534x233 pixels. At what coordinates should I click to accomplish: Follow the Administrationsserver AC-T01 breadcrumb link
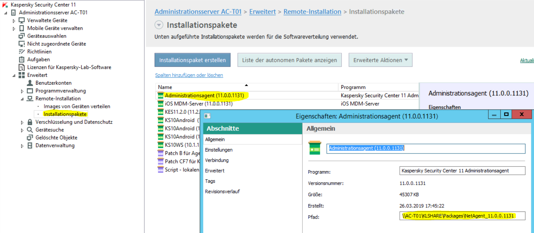pos(198,12)
